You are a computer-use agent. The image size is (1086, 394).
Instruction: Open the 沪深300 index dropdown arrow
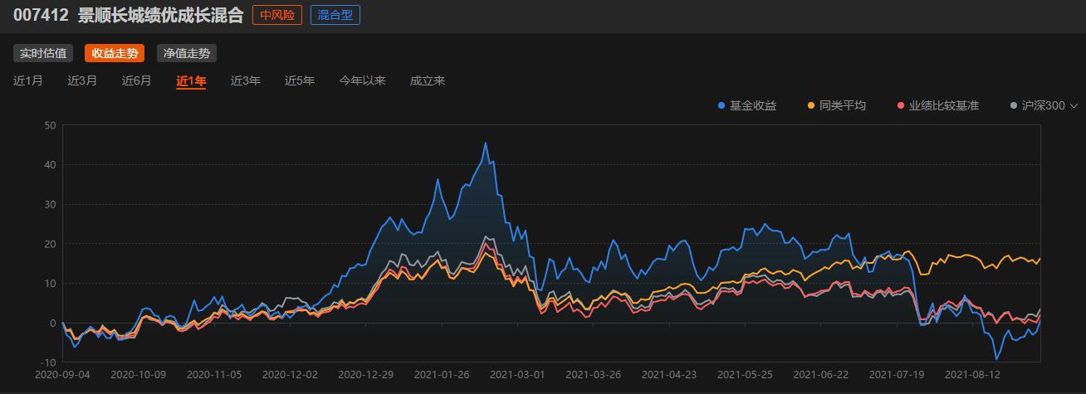1074,105
